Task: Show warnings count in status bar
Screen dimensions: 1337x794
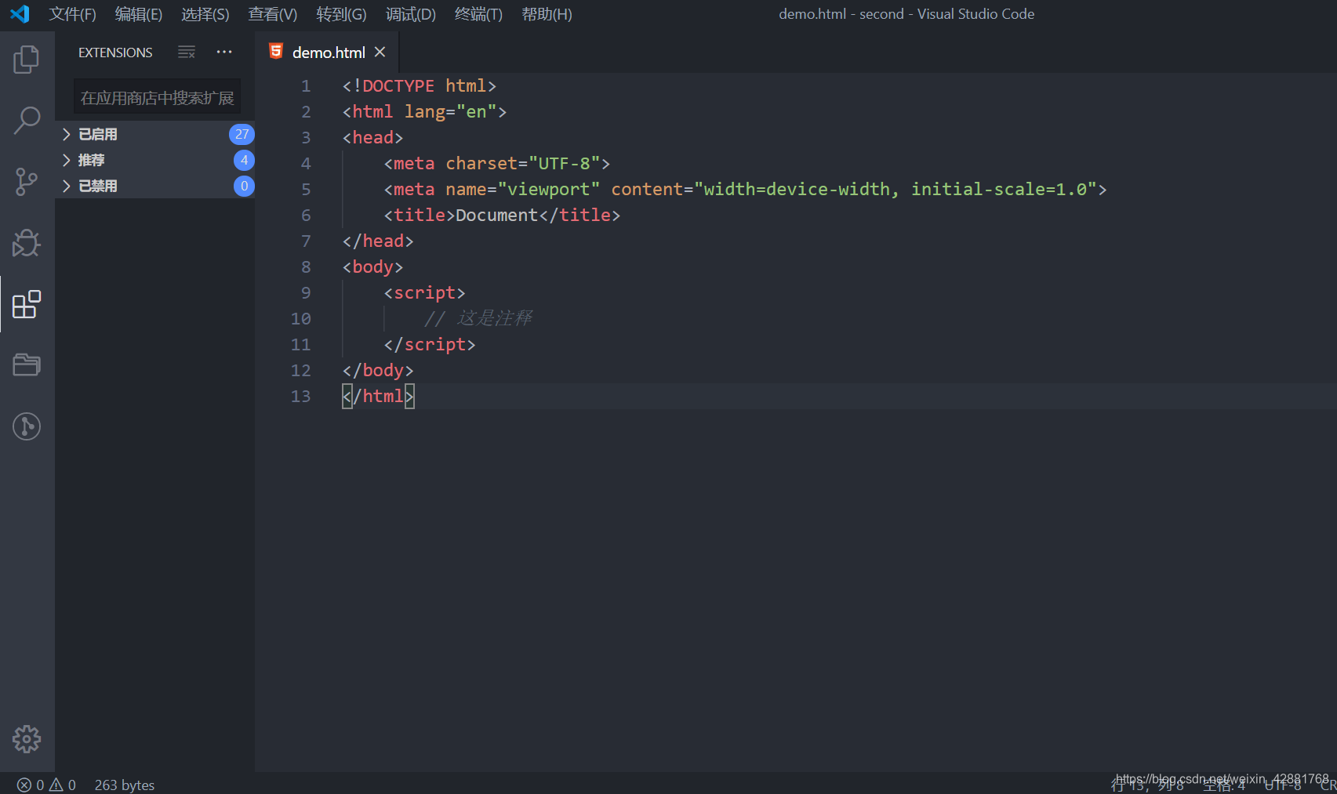Action: (63, 785)
